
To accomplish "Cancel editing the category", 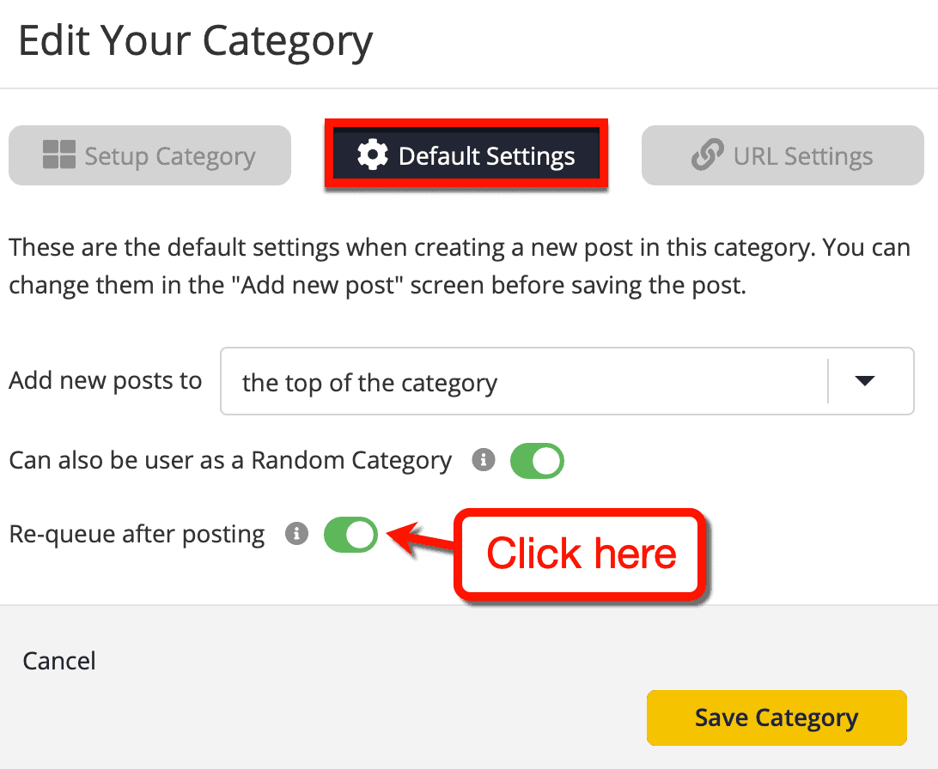I will tap(58, 661).
